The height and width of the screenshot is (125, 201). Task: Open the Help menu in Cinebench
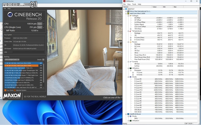point(9,8)
